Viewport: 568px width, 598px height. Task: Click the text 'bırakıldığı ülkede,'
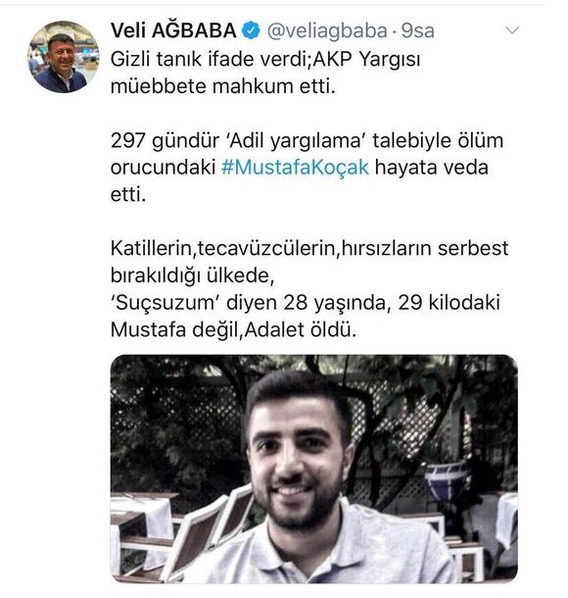(192, 275)
